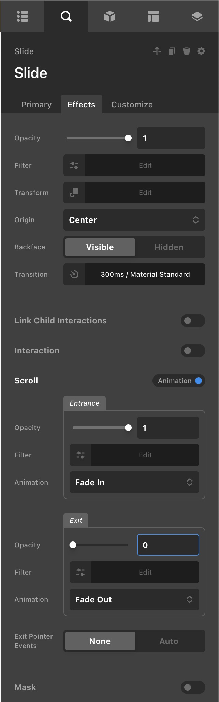Open the Exit animation Fade Out dropdown
The image size is (219, 702).
click(x=134, y=599)
